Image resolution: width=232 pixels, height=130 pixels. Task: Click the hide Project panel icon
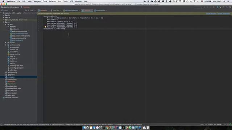click(x=35, y=10)
